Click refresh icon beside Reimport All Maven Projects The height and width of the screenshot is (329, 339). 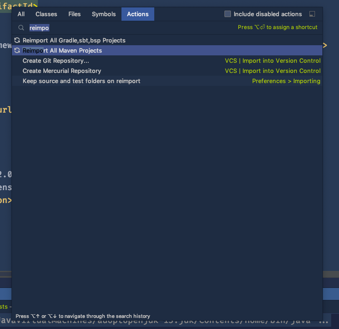pos(17,50)
